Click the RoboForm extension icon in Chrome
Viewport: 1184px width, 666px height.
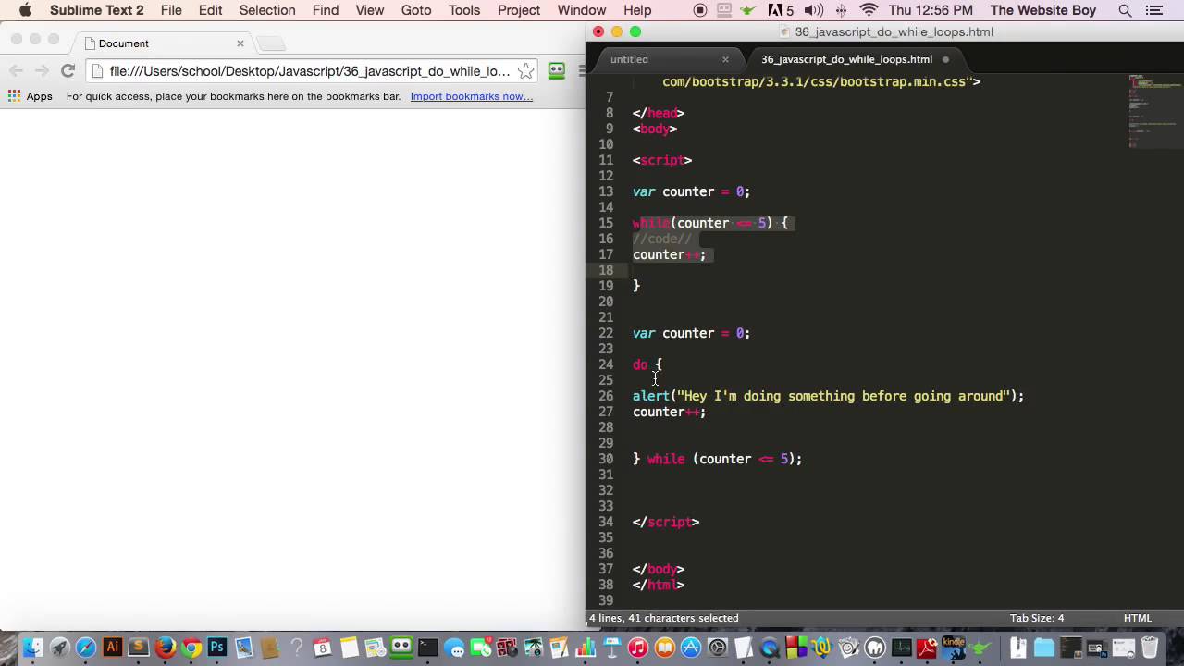[x=557, y=70]
